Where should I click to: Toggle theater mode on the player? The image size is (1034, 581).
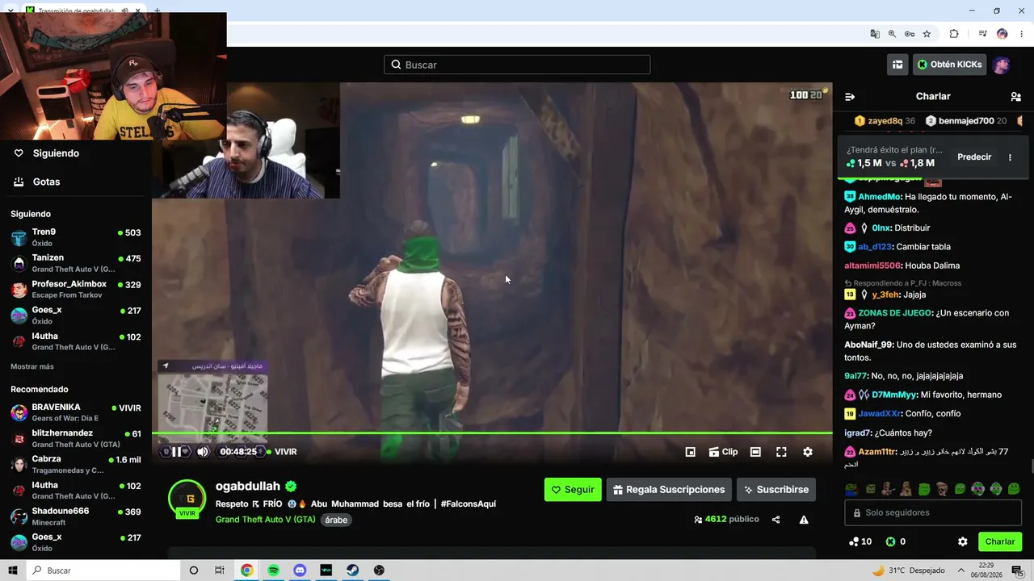tap(755, 452)
